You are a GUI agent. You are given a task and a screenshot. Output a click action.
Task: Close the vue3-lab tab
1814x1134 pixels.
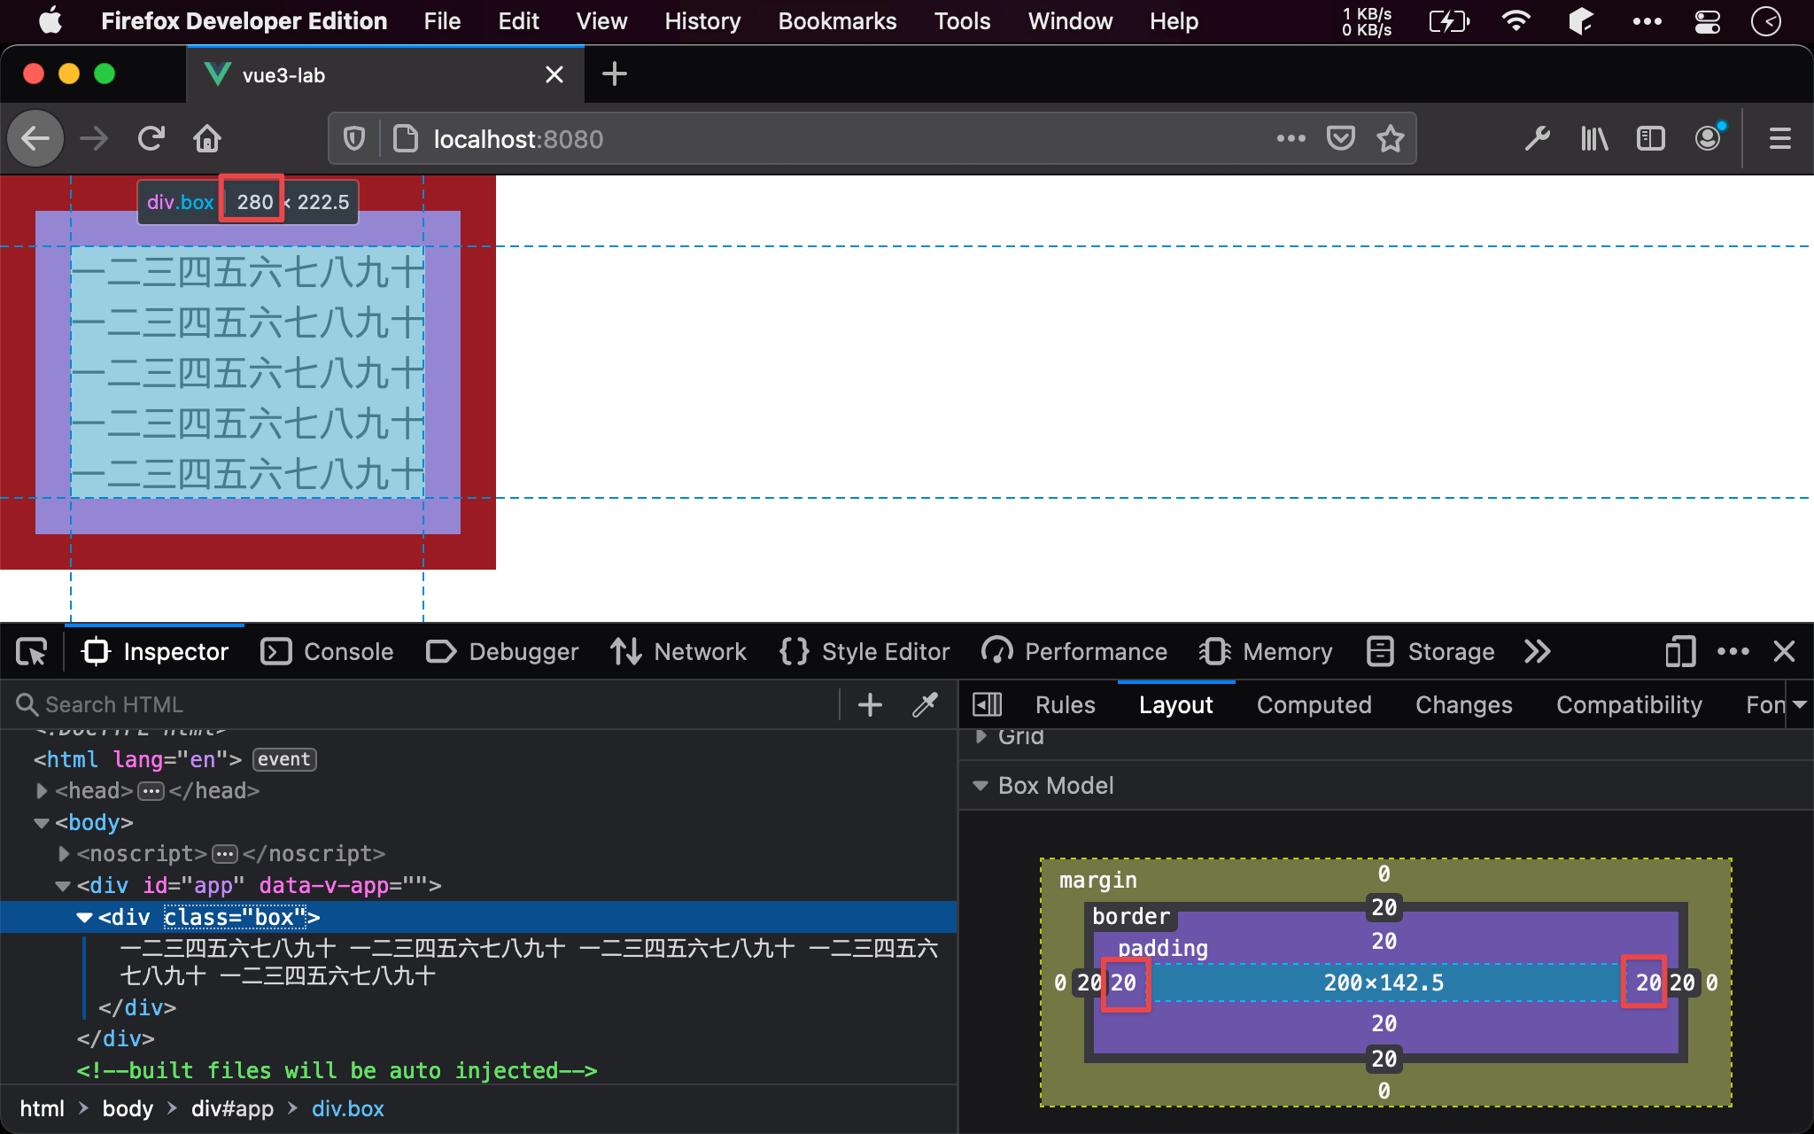tap(554, 74)
